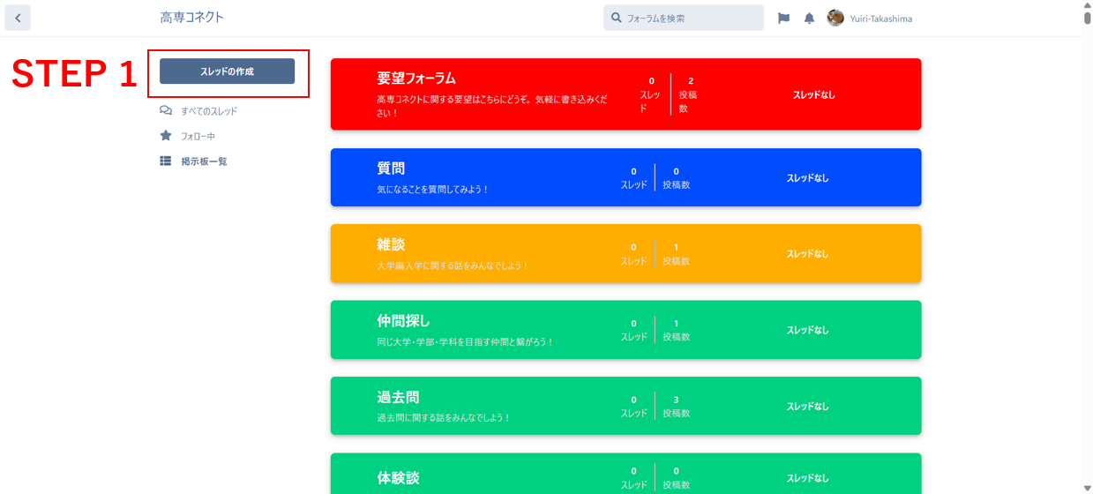Viewport: 1093px width, 494px height.
Task: Click the page vertical scrollbar thumb
Action: 1087,17
